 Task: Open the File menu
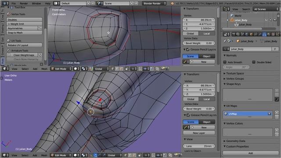(14, 4)
